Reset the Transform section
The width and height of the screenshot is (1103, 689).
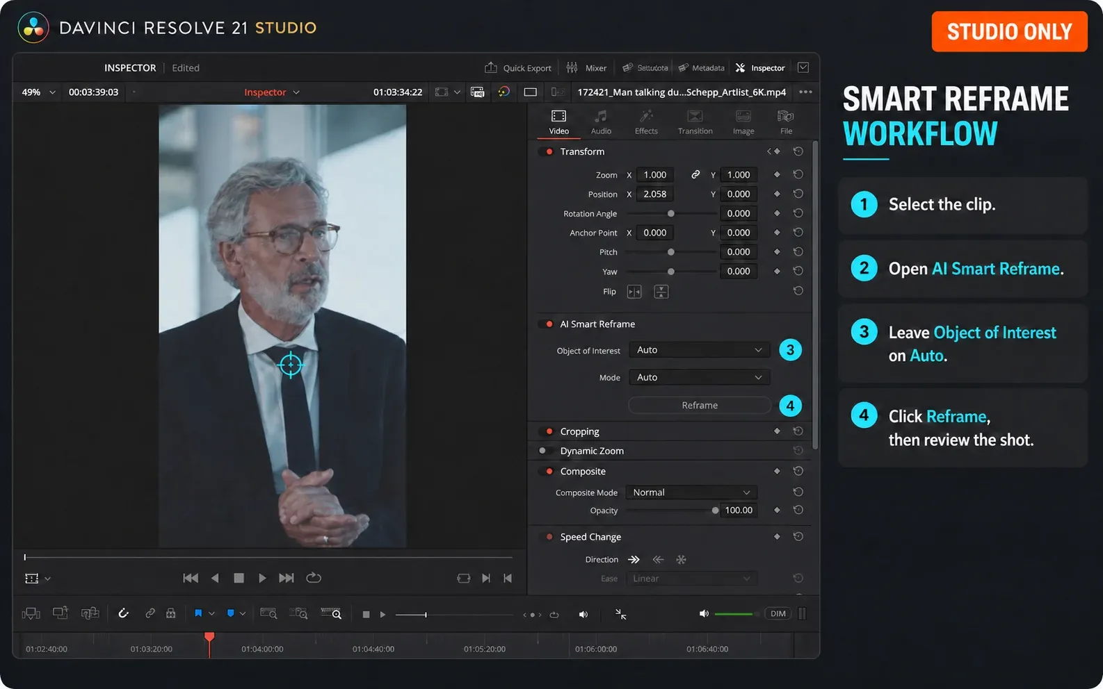798,151
